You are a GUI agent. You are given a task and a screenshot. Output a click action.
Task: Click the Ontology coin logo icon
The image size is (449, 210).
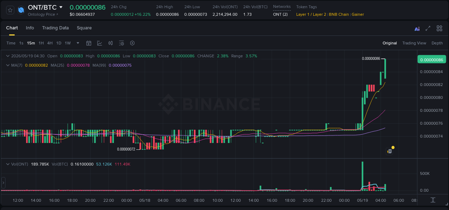point(21,10)
